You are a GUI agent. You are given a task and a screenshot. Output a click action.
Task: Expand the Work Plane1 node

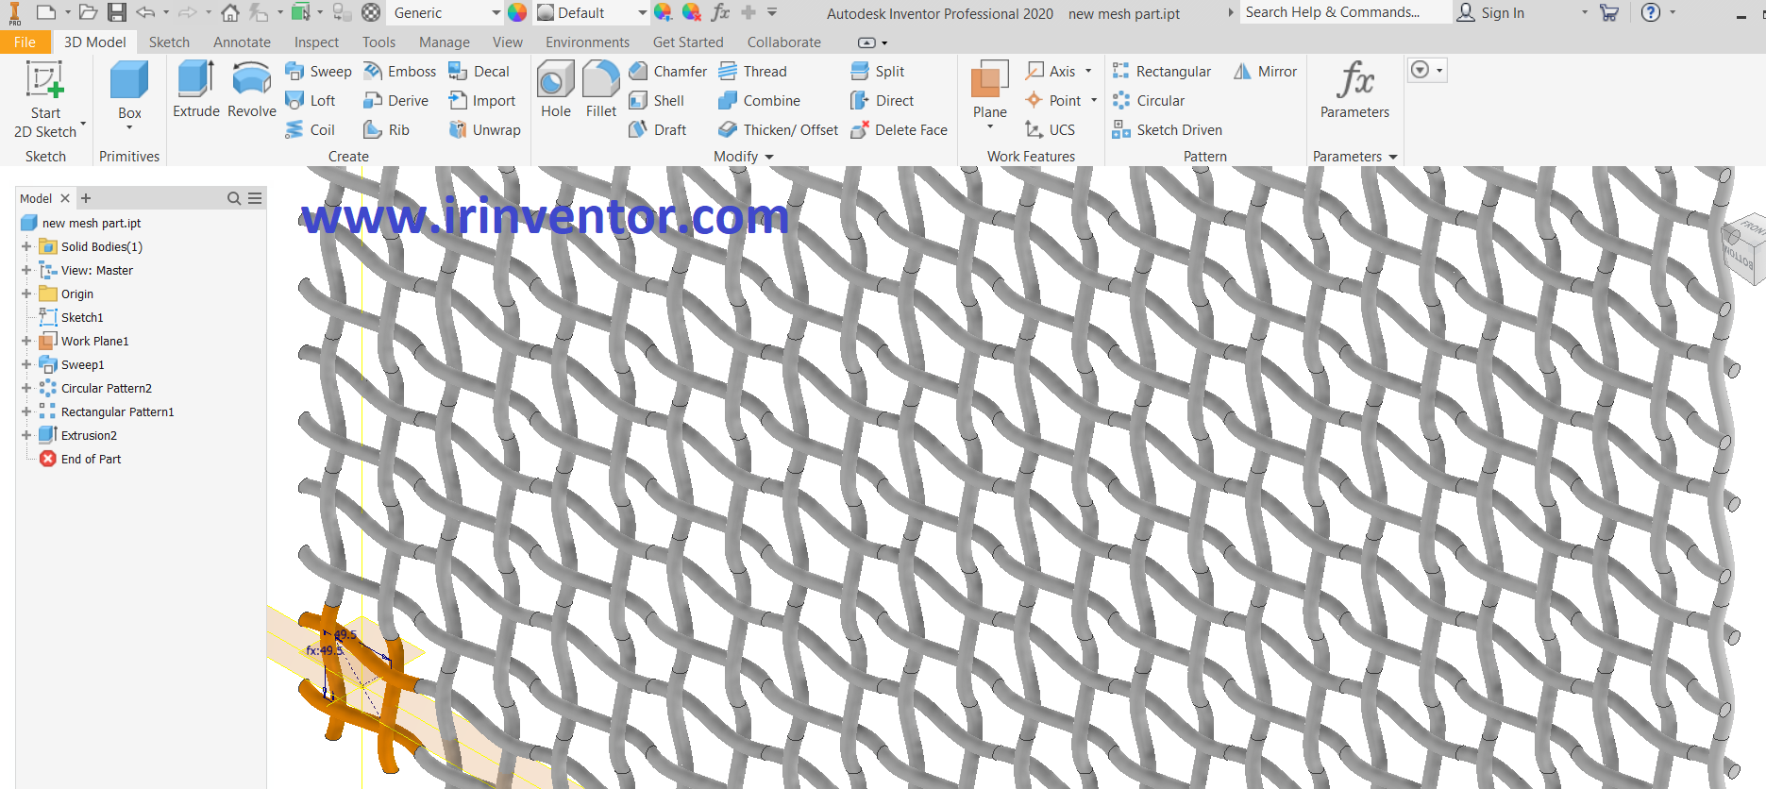(x=26, y=341)
